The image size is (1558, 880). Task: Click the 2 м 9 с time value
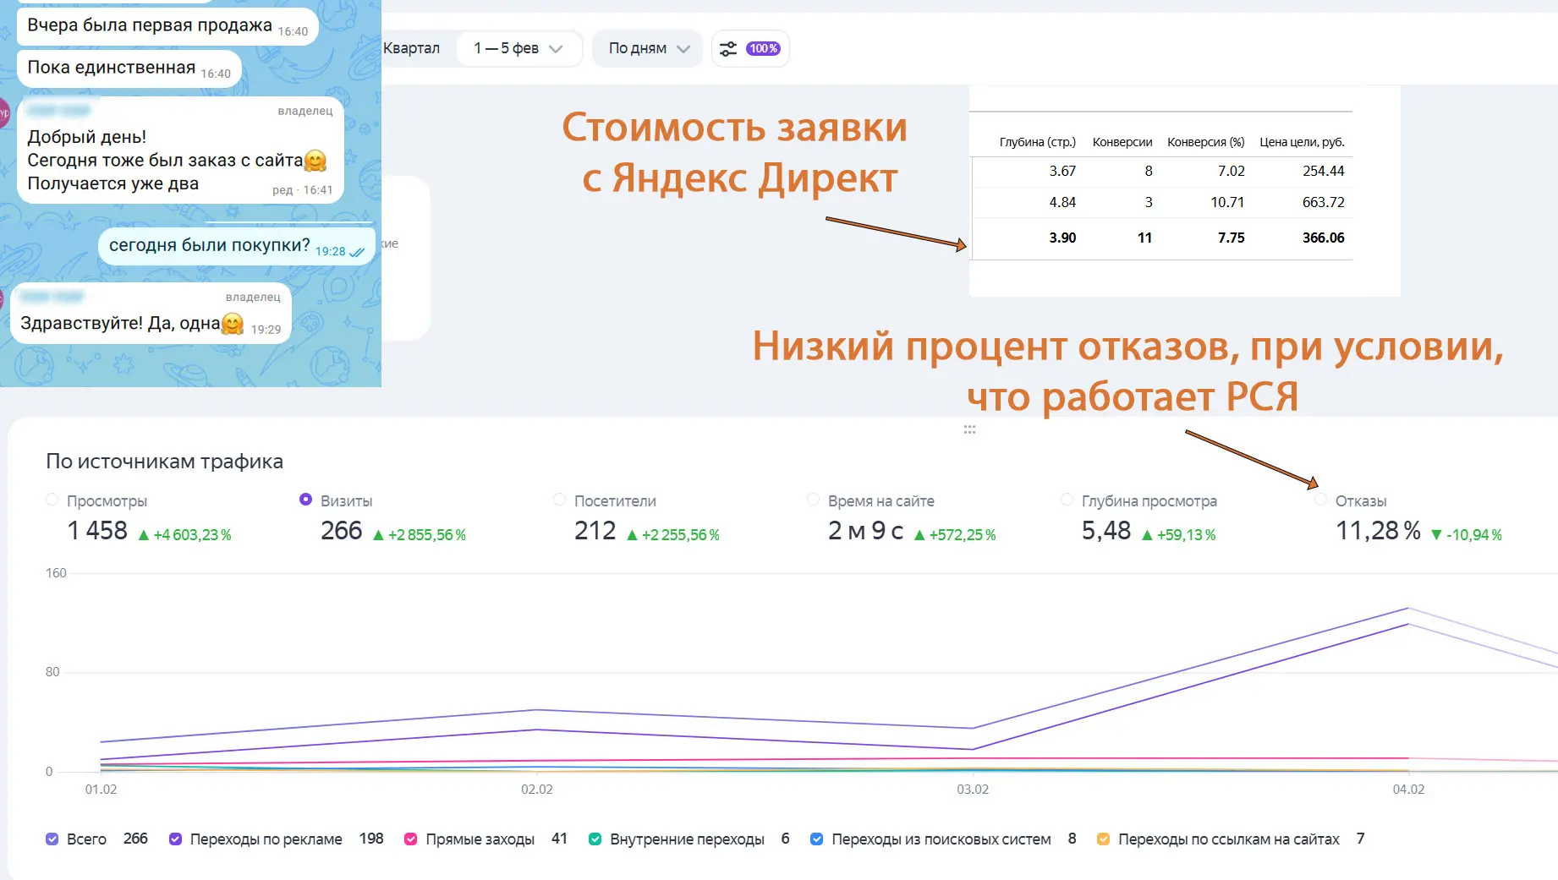(865, 531)
